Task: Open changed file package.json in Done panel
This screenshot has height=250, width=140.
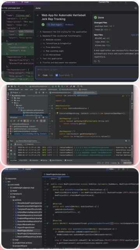Action: tap(101, 26)
